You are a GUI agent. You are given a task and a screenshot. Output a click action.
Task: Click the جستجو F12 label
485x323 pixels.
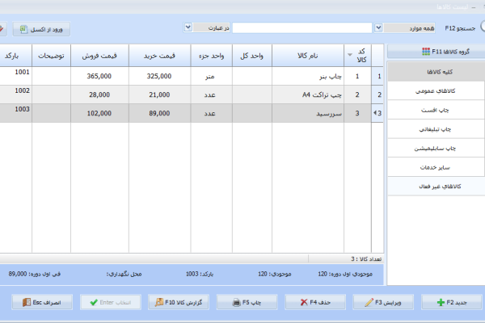[x=460, y=28]
